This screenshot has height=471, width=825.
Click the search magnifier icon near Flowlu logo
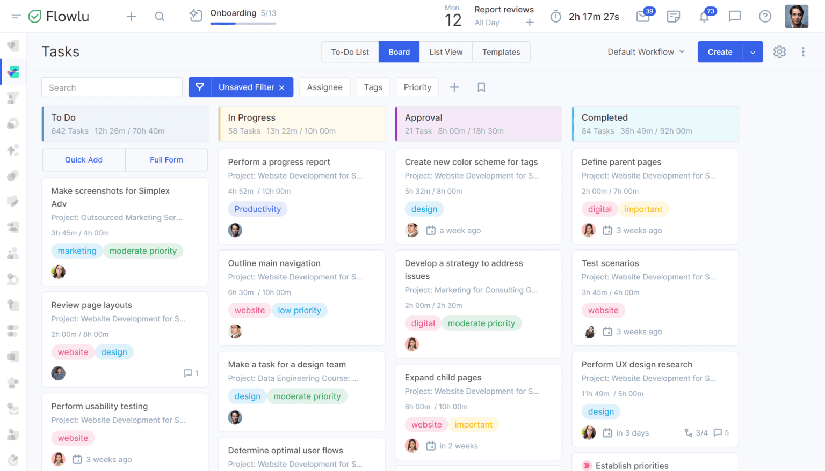(160, 16)
